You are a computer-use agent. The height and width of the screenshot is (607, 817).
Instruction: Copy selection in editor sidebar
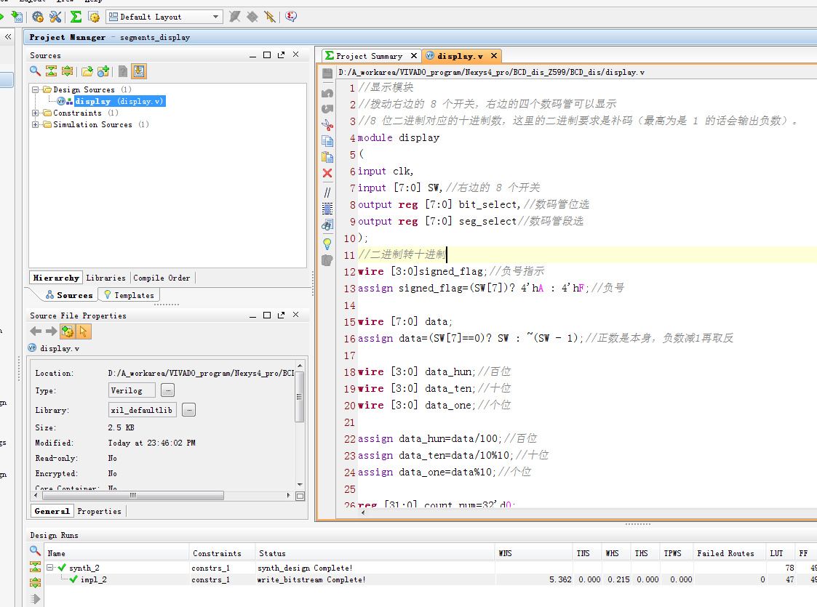tap(327, 141)
